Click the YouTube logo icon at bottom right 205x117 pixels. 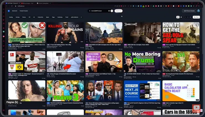[196, 107]
